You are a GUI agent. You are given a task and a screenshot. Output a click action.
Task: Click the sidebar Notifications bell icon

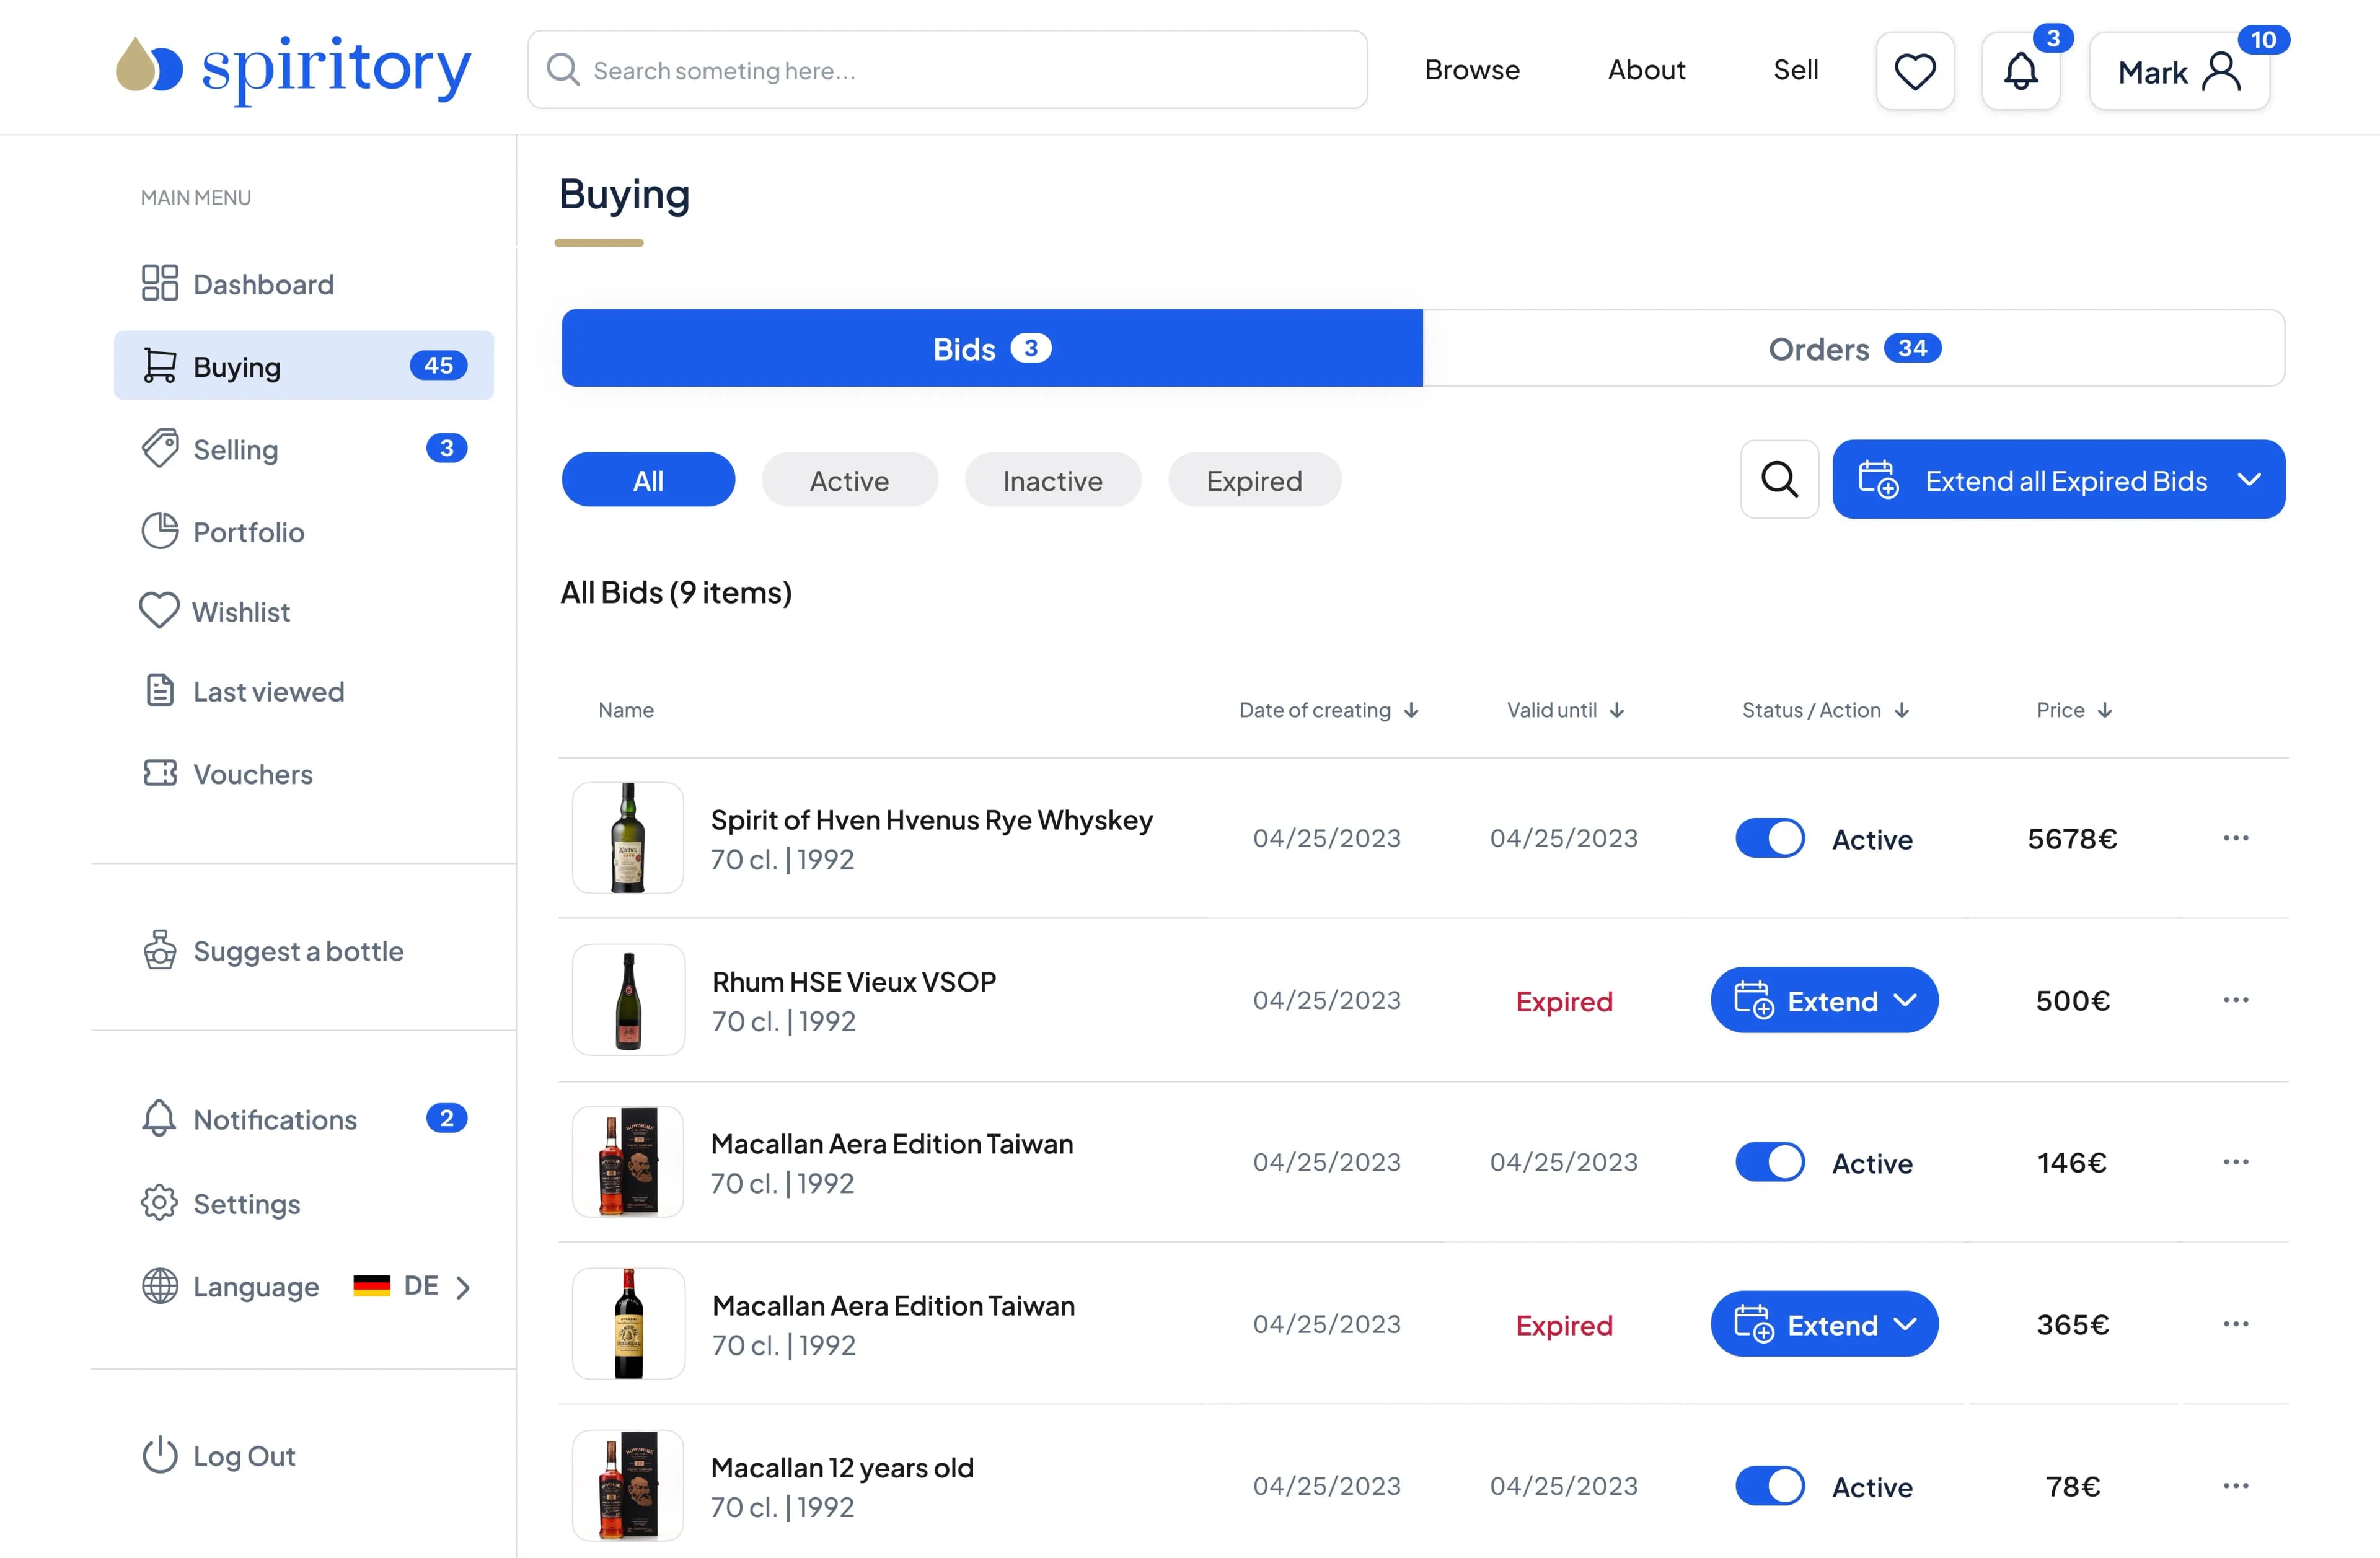click(x=159, y=1118)
